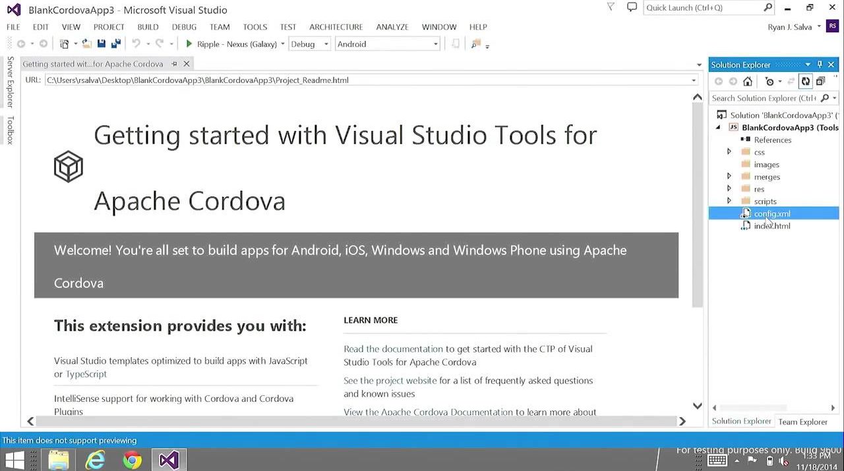
Task: Click the Quick Launch search field
Action: pyautogui.click(x=702, y=8)
